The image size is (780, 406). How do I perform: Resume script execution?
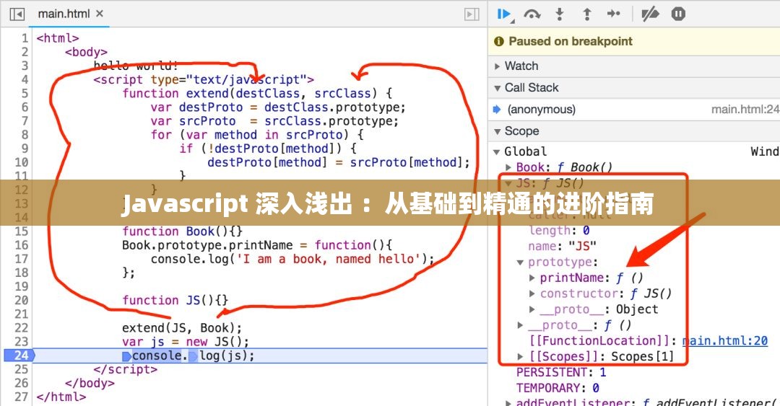coord(505,14)
